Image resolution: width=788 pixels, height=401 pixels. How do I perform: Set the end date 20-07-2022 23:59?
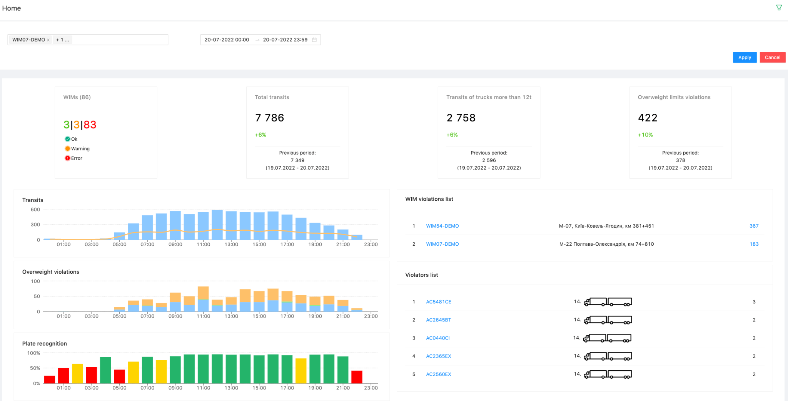pos(285,40)
